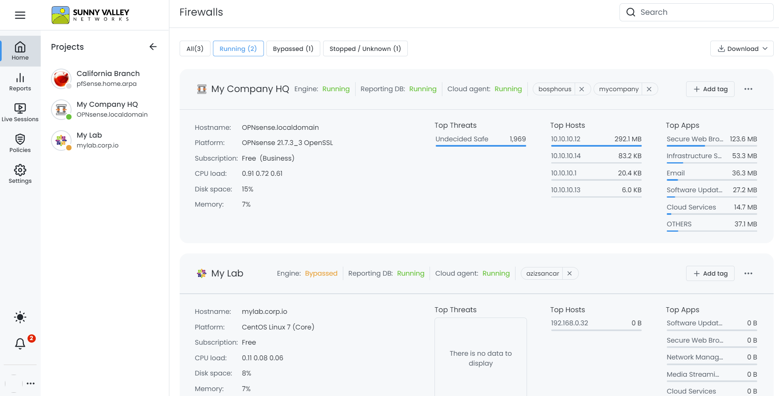This screenshot has height=396, width=779.
Task: Click My Company HQ firewall icon in card
Action: 201,89
